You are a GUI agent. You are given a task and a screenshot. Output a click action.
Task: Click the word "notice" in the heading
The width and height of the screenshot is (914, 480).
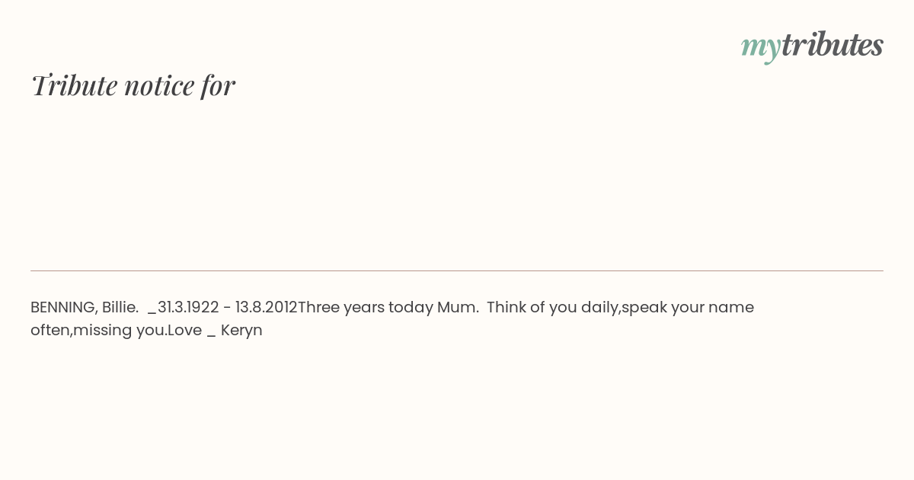click(159, 86)
